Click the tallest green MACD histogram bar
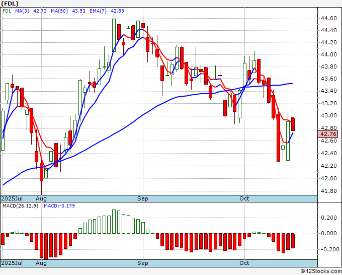 [114, 222]
